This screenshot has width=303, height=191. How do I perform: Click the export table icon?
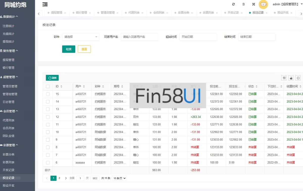[x=291, y=78]
